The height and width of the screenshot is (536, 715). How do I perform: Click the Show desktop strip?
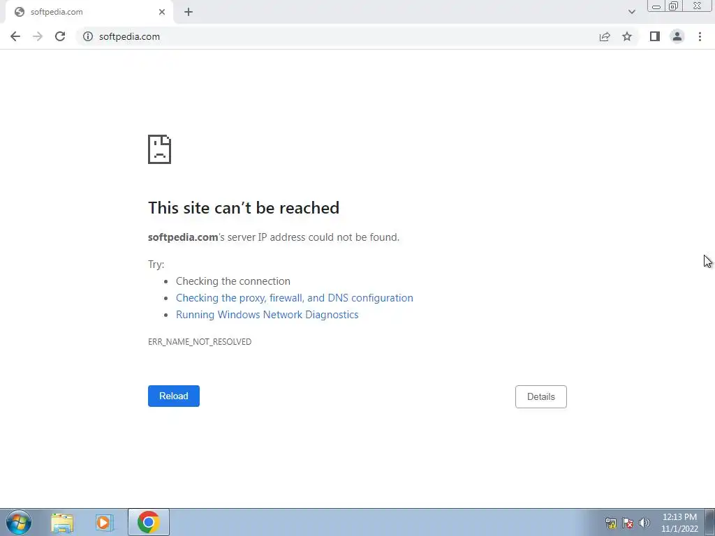pyautogui.click(x=710, y=522)
